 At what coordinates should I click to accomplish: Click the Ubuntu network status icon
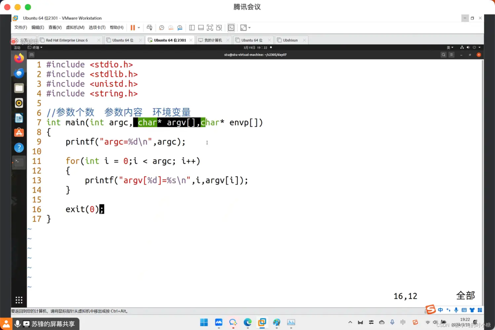(x=462, y=47)
